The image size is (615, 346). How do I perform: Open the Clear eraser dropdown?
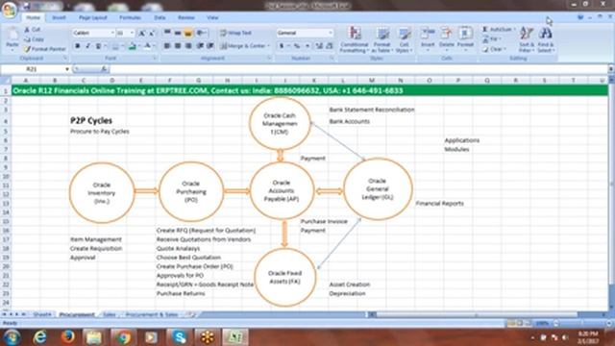[494, 49]
